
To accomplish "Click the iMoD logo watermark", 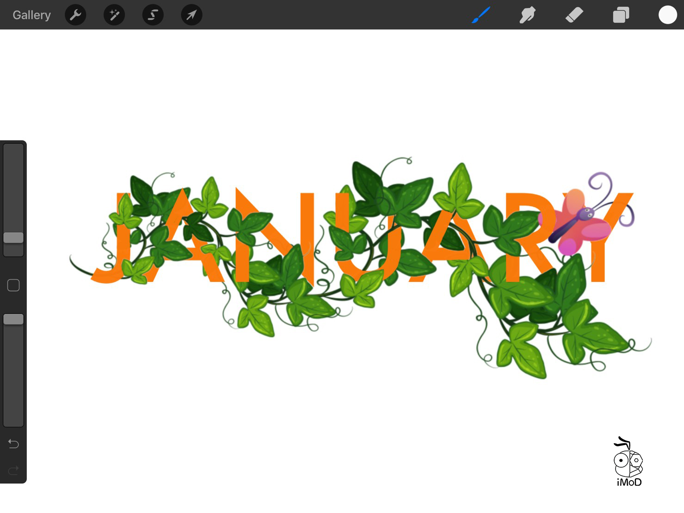I will point(629,462).
